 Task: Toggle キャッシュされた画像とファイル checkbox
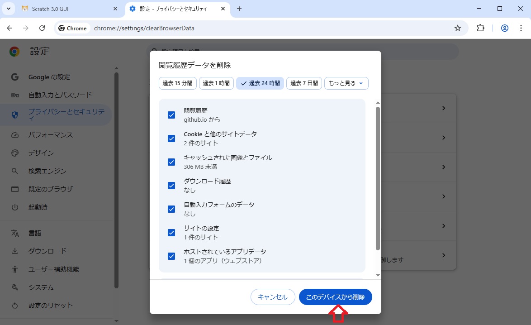point(171,162)
